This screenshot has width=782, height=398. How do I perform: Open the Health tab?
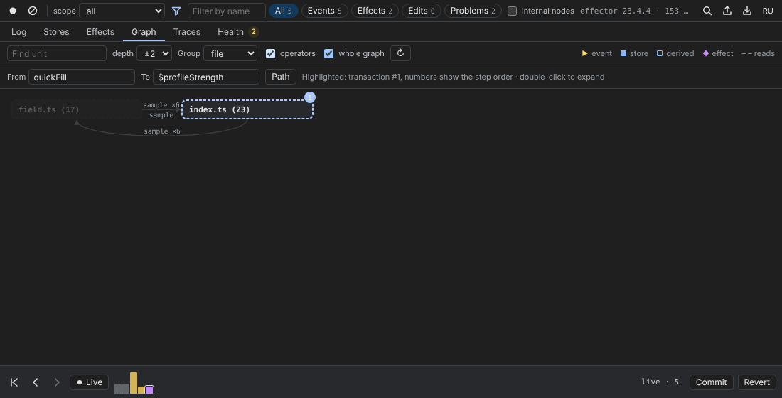tap(238, 32)
